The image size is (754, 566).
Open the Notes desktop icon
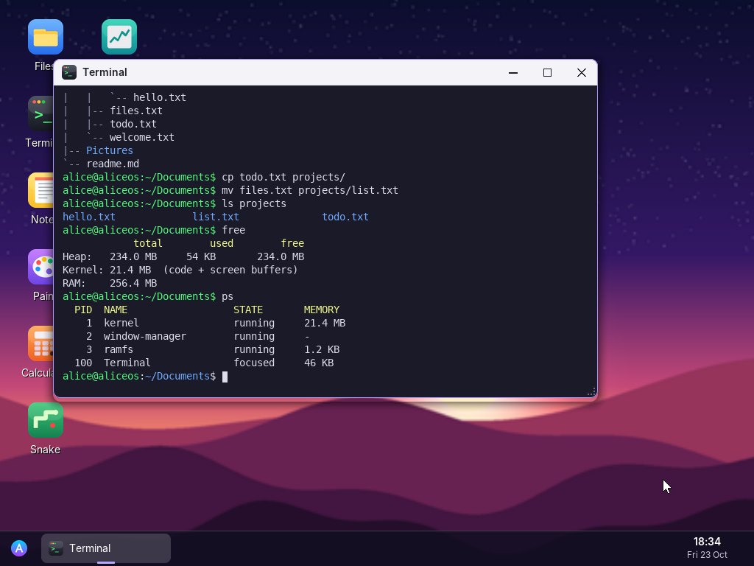(41, 191)
